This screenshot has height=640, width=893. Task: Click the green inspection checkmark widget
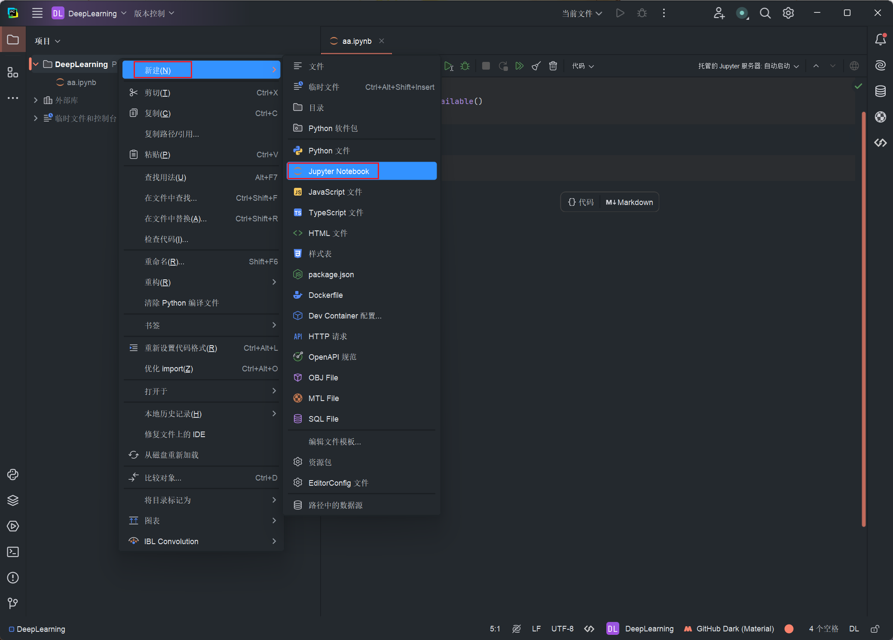coord(858,86)
